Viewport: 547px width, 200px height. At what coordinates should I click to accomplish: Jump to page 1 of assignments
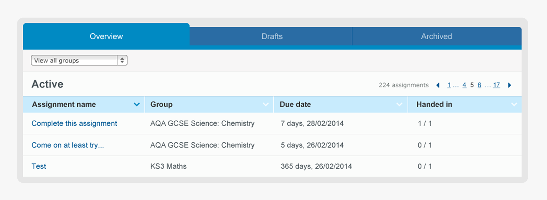click(x=449, y=85)
